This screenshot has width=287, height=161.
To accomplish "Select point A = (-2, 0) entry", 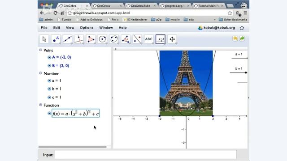I will [61, 57].
